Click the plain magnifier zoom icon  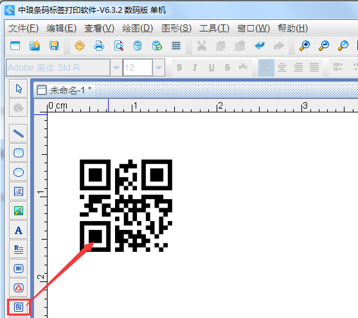pos(343,46)
